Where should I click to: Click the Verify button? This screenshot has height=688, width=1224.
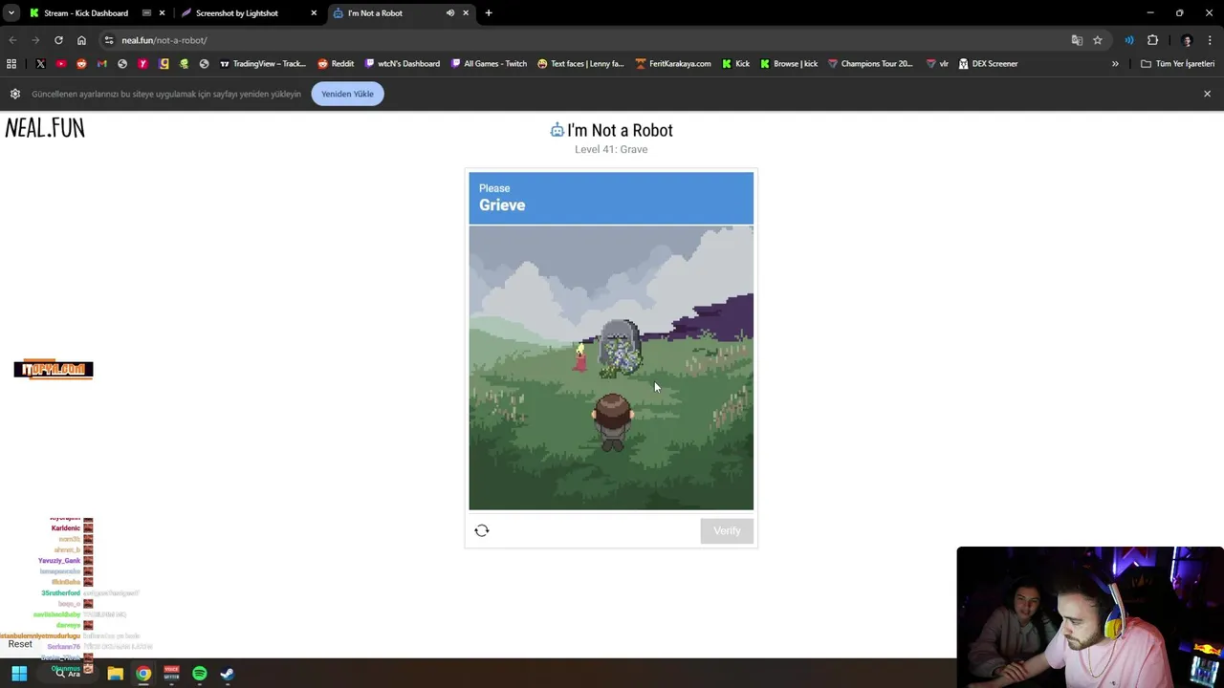tap(727, 530)
